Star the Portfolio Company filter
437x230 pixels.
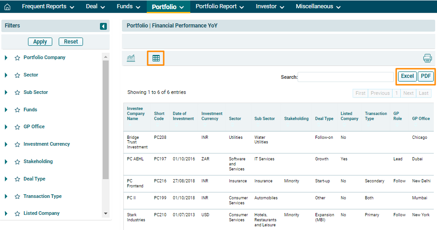(x=17, y=58)
